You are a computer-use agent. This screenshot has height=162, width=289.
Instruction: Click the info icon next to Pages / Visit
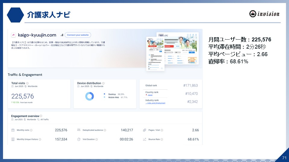pyautogui.click(x=162, y=130)
